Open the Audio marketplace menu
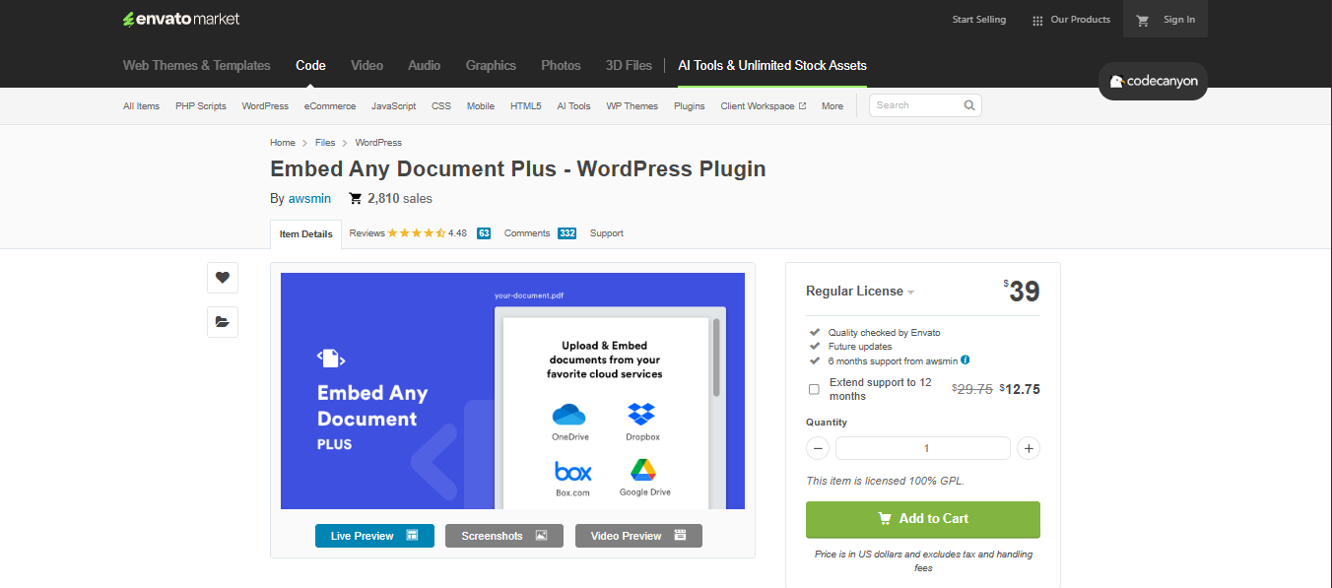 [425, 65]
